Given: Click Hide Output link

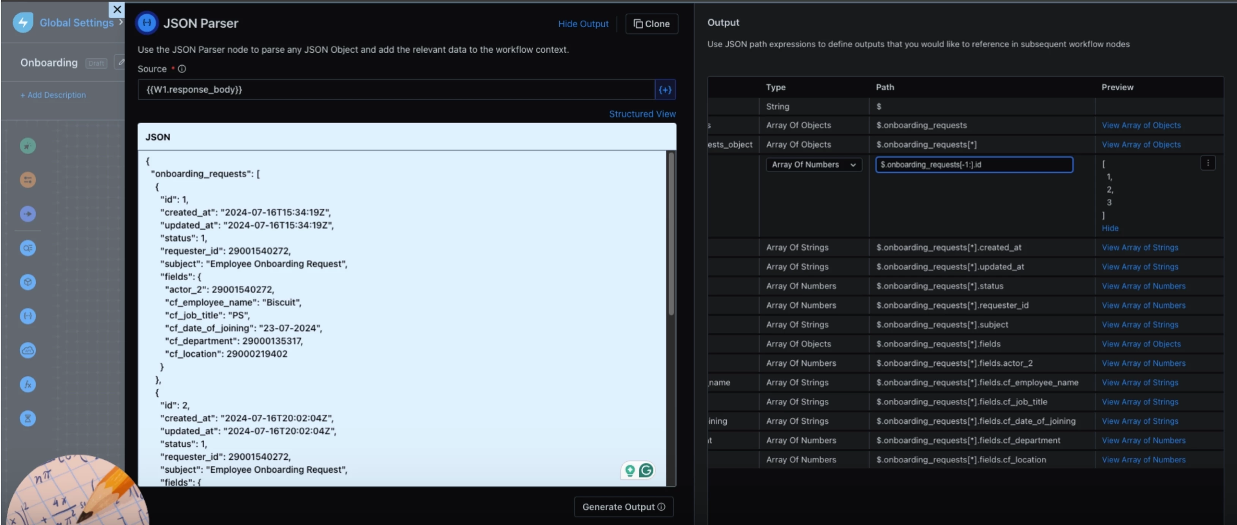Looking at the screenshot, I should (583, 24).
